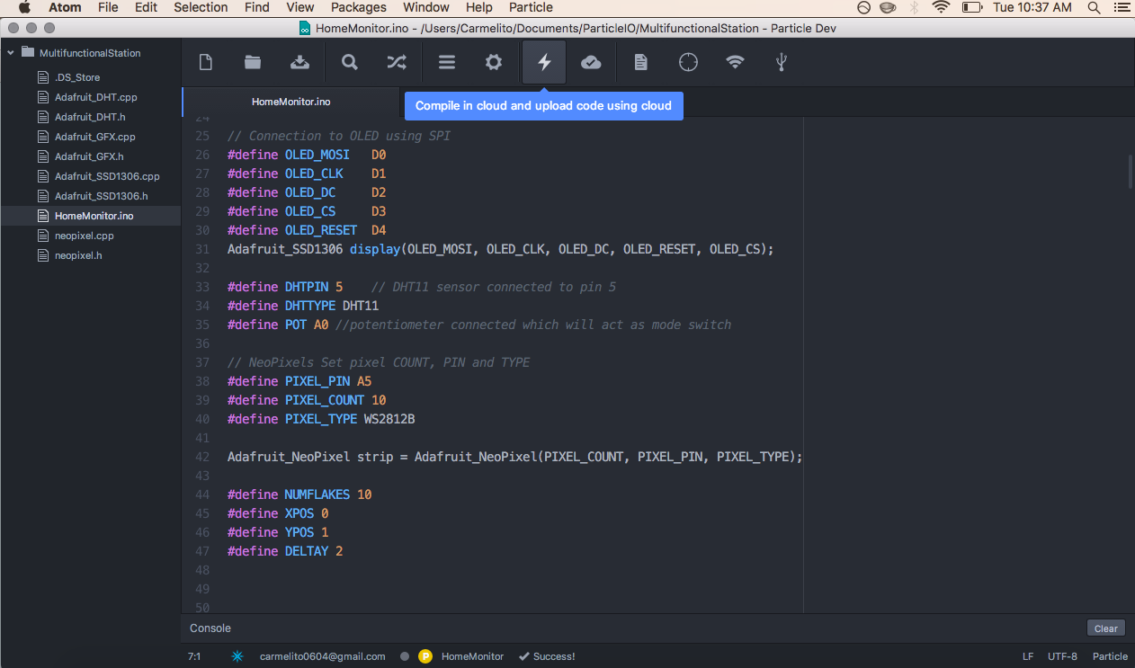
Task: Click the Particle grammar selector in the status bar
Action: point(1110,656)
